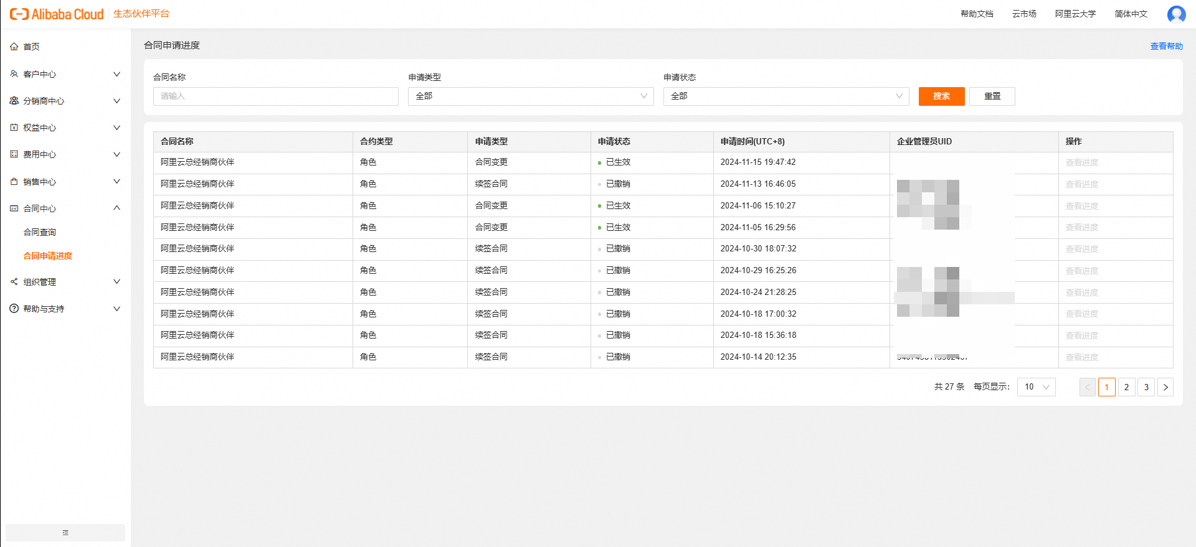Click 已生效 status in 2024-11-05 row
Image resolution: width=1196 pixels, height=547 pixels.
tap(618, 227)
